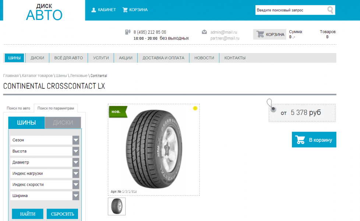360x221 pixels.
Task: Click the small tire thumbnail
Action: [117, 206]
